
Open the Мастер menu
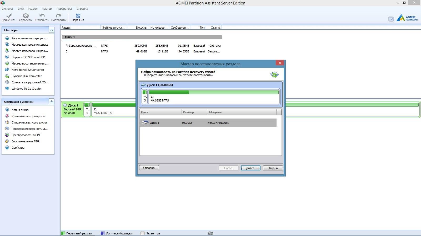(x=47, y=9)
